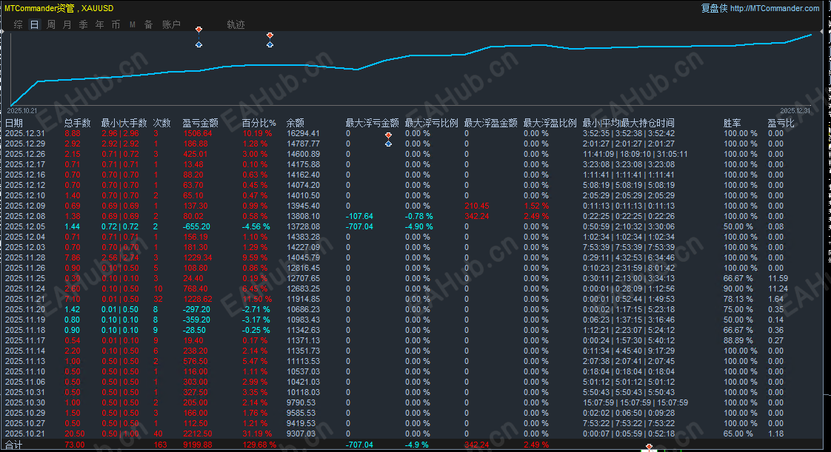Image resolution: width=831 pixels, height=452 pixels.
Task: Open the 币 symbol tab
Action: click(116, 24)
